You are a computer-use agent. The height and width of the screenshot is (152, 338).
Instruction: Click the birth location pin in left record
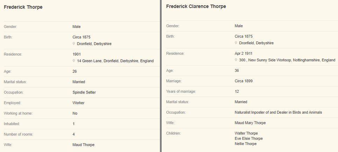tap(74, 44)
